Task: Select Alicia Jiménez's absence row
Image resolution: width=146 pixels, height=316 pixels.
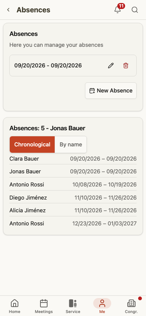Action: [73, 210]
